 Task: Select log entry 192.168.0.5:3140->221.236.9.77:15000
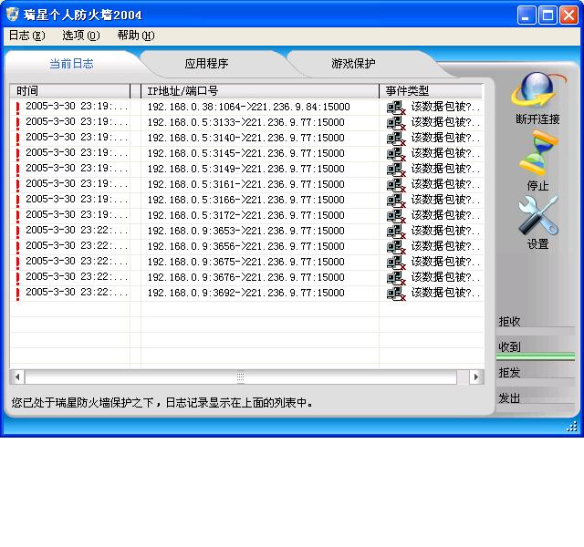pos(245,139)
